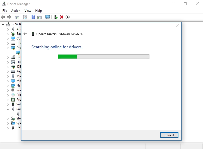Close the Update Drivers dialog
The height and width of the screenshot is (149, 203).
(177, 26)
